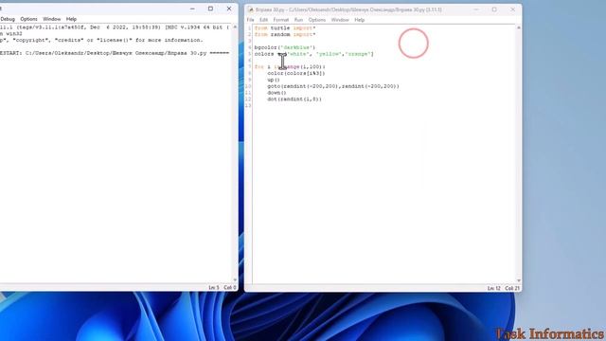
Task: Click the Python file icon in editor title bar
Action: [250, 9]
